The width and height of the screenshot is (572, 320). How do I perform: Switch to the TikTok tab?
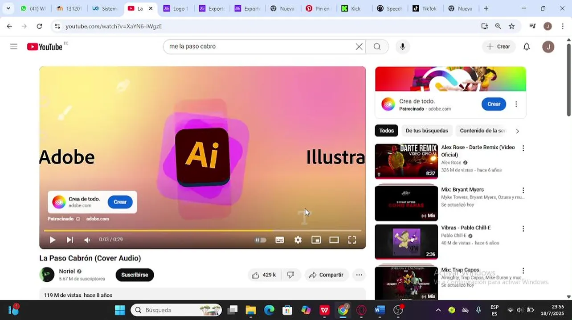[425, 8]
